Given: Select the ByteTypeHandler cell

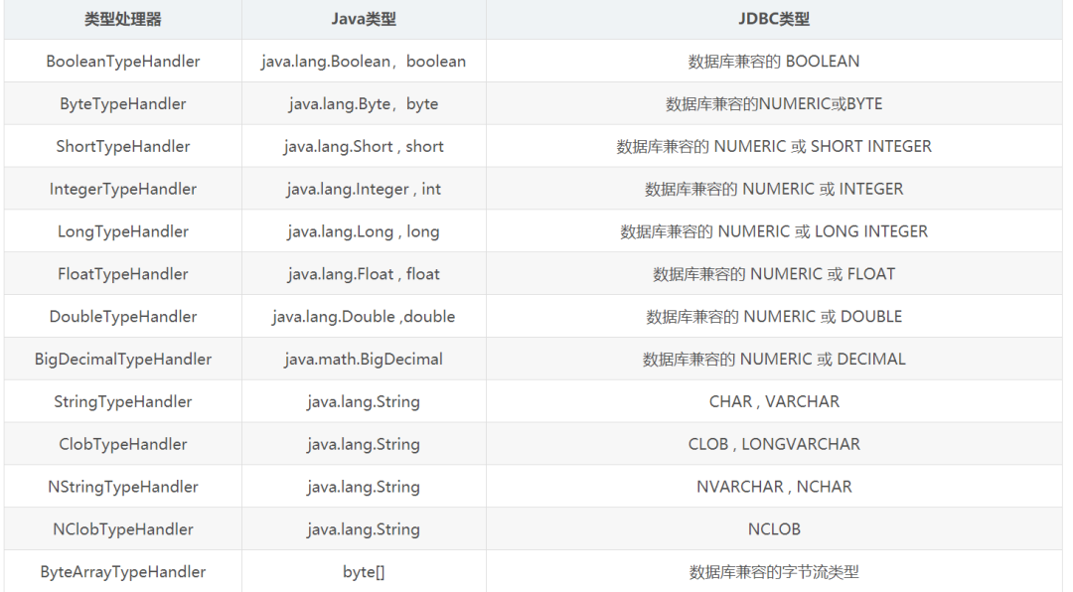Looking at the screenshot, I should (123, 104).
